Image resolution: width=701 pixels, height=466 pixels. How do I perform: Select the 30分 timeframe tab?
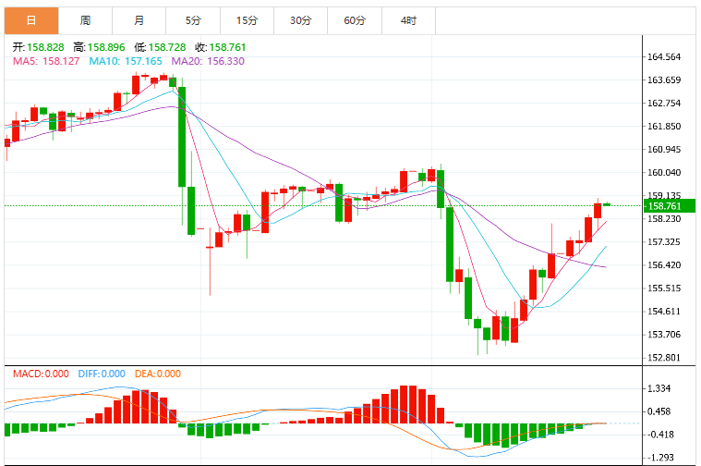point(300,20)
